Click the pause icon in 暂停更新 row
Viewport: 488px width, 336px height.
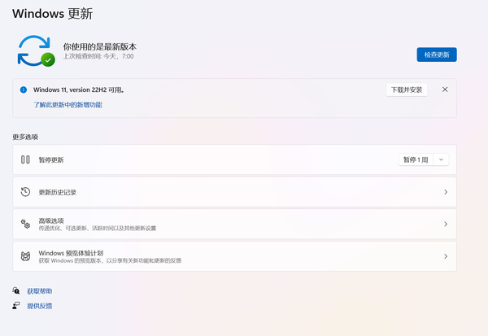(x=25, y=159)
